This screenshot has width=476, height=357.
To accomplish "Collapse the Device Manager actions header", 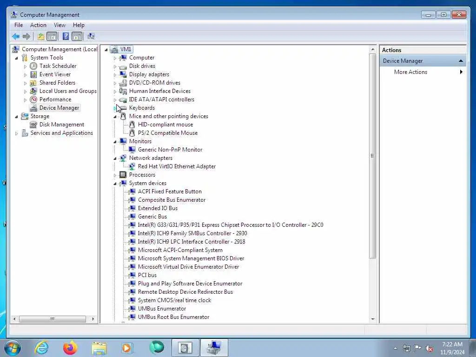I will 461,61.
